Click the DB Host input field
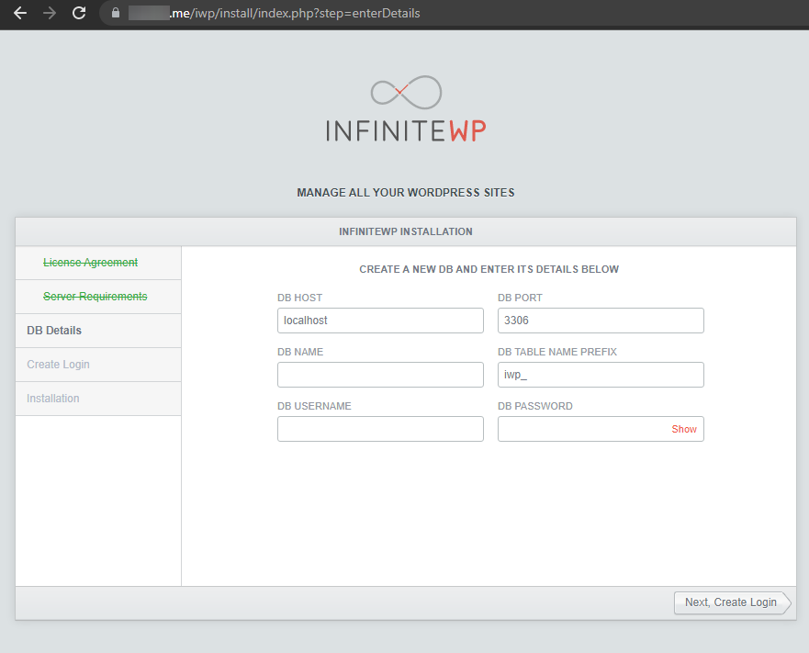 380,321
